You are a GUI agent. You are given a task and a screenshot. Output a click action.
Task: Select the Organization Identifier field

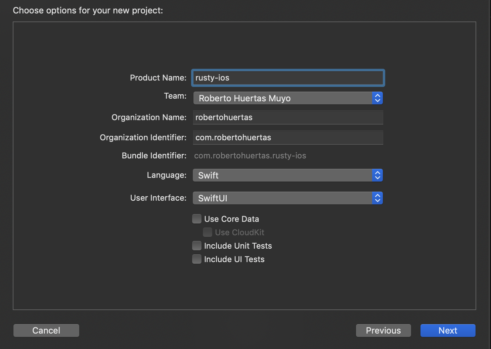tap(288, 137)
